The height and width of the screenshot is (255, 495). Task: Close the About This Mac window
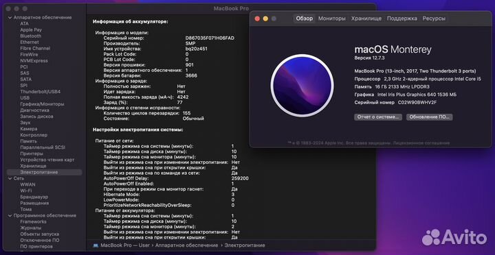pos(257,19)
